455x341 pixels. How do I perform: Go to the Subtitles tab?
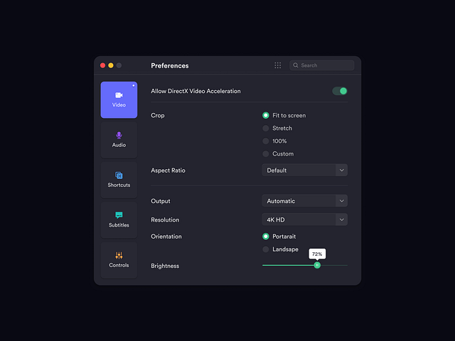[x=119, y=220]
